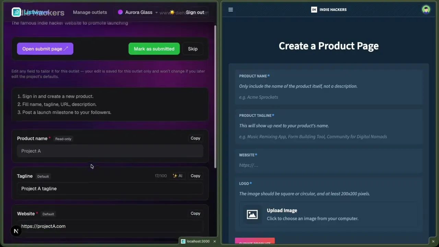
Task: Click the Tagline input field
Action: (x=110, y=189)
